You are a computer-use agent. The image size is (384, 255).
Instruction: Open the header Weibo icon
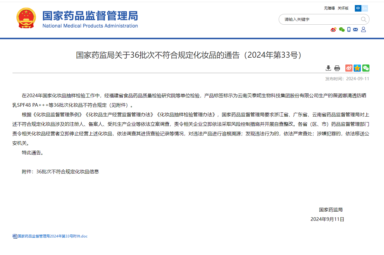(x=333, y=29)
